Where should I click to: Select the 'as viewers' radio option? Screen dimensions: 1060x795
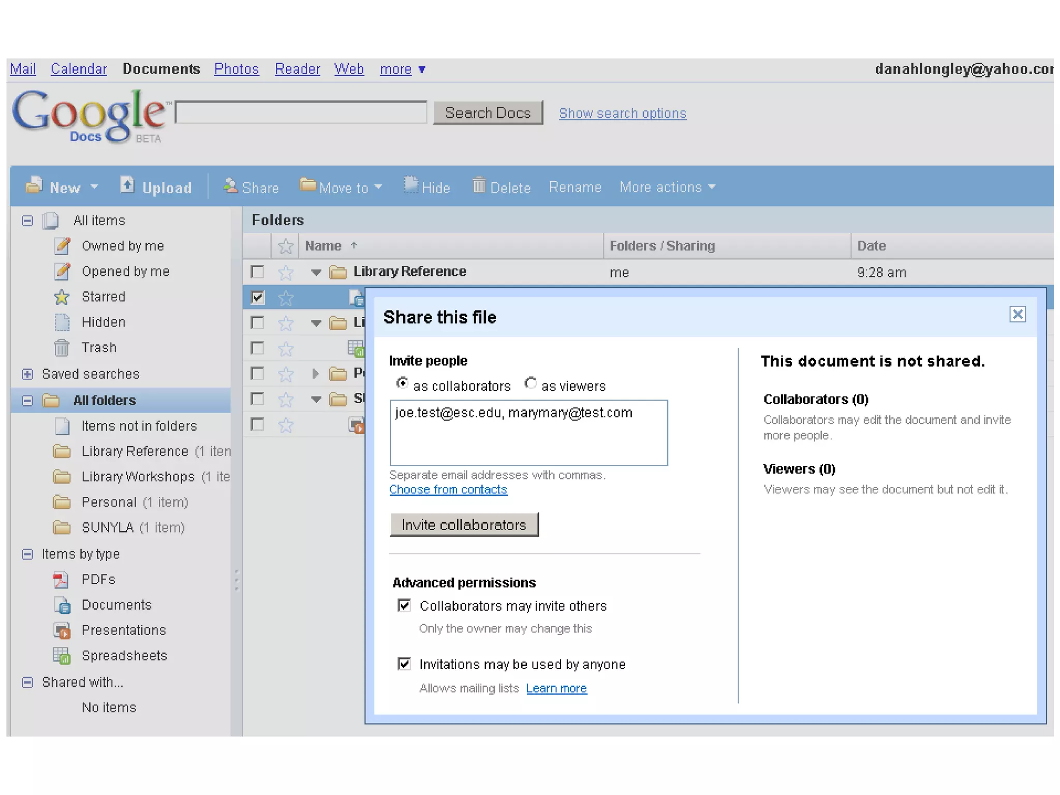[x=530, y=384]
